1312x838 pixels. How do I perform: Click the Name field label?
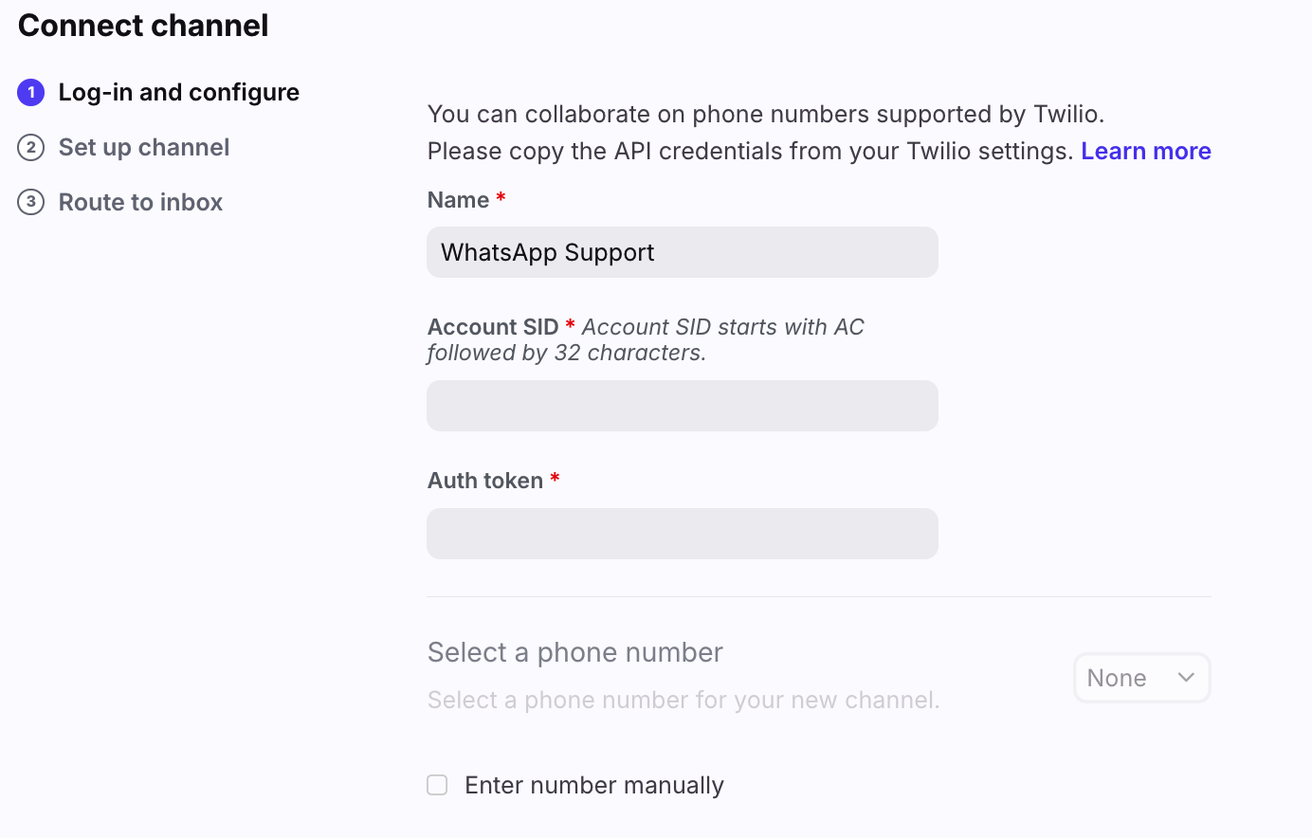pyautogui.click(x=458, y=200)
